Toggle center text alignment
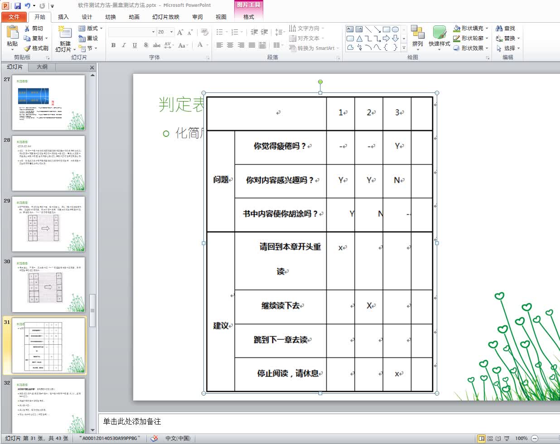Image resolution: width=560 pixels, height=444 pixels. pos(230,45)
